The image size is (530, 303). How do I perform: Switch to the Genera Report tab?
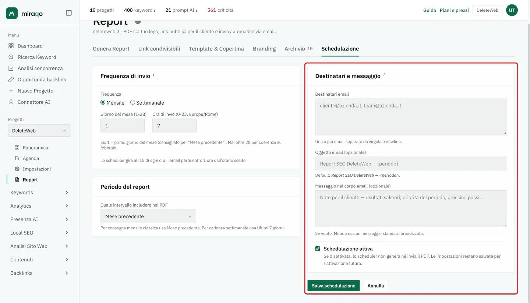pos(111,49)
